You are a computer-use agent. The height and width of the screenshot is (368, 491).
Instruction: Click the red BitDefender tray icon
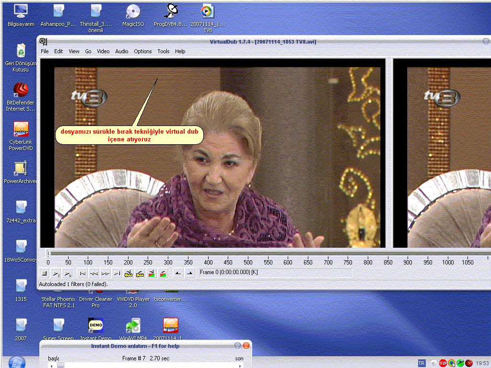click(x=469, y=363)
